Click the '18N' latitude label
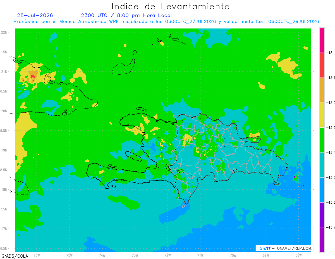 tap(4, 189)
